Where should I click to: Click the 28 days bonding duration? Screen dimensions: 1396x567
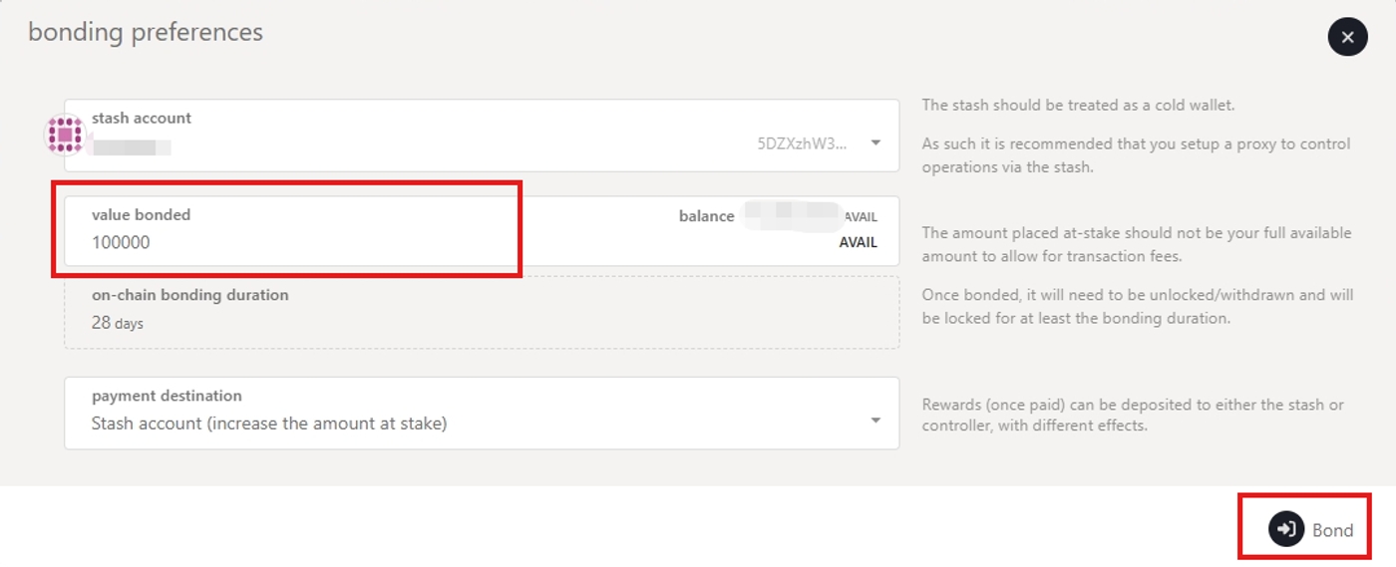tap(118, 323)
